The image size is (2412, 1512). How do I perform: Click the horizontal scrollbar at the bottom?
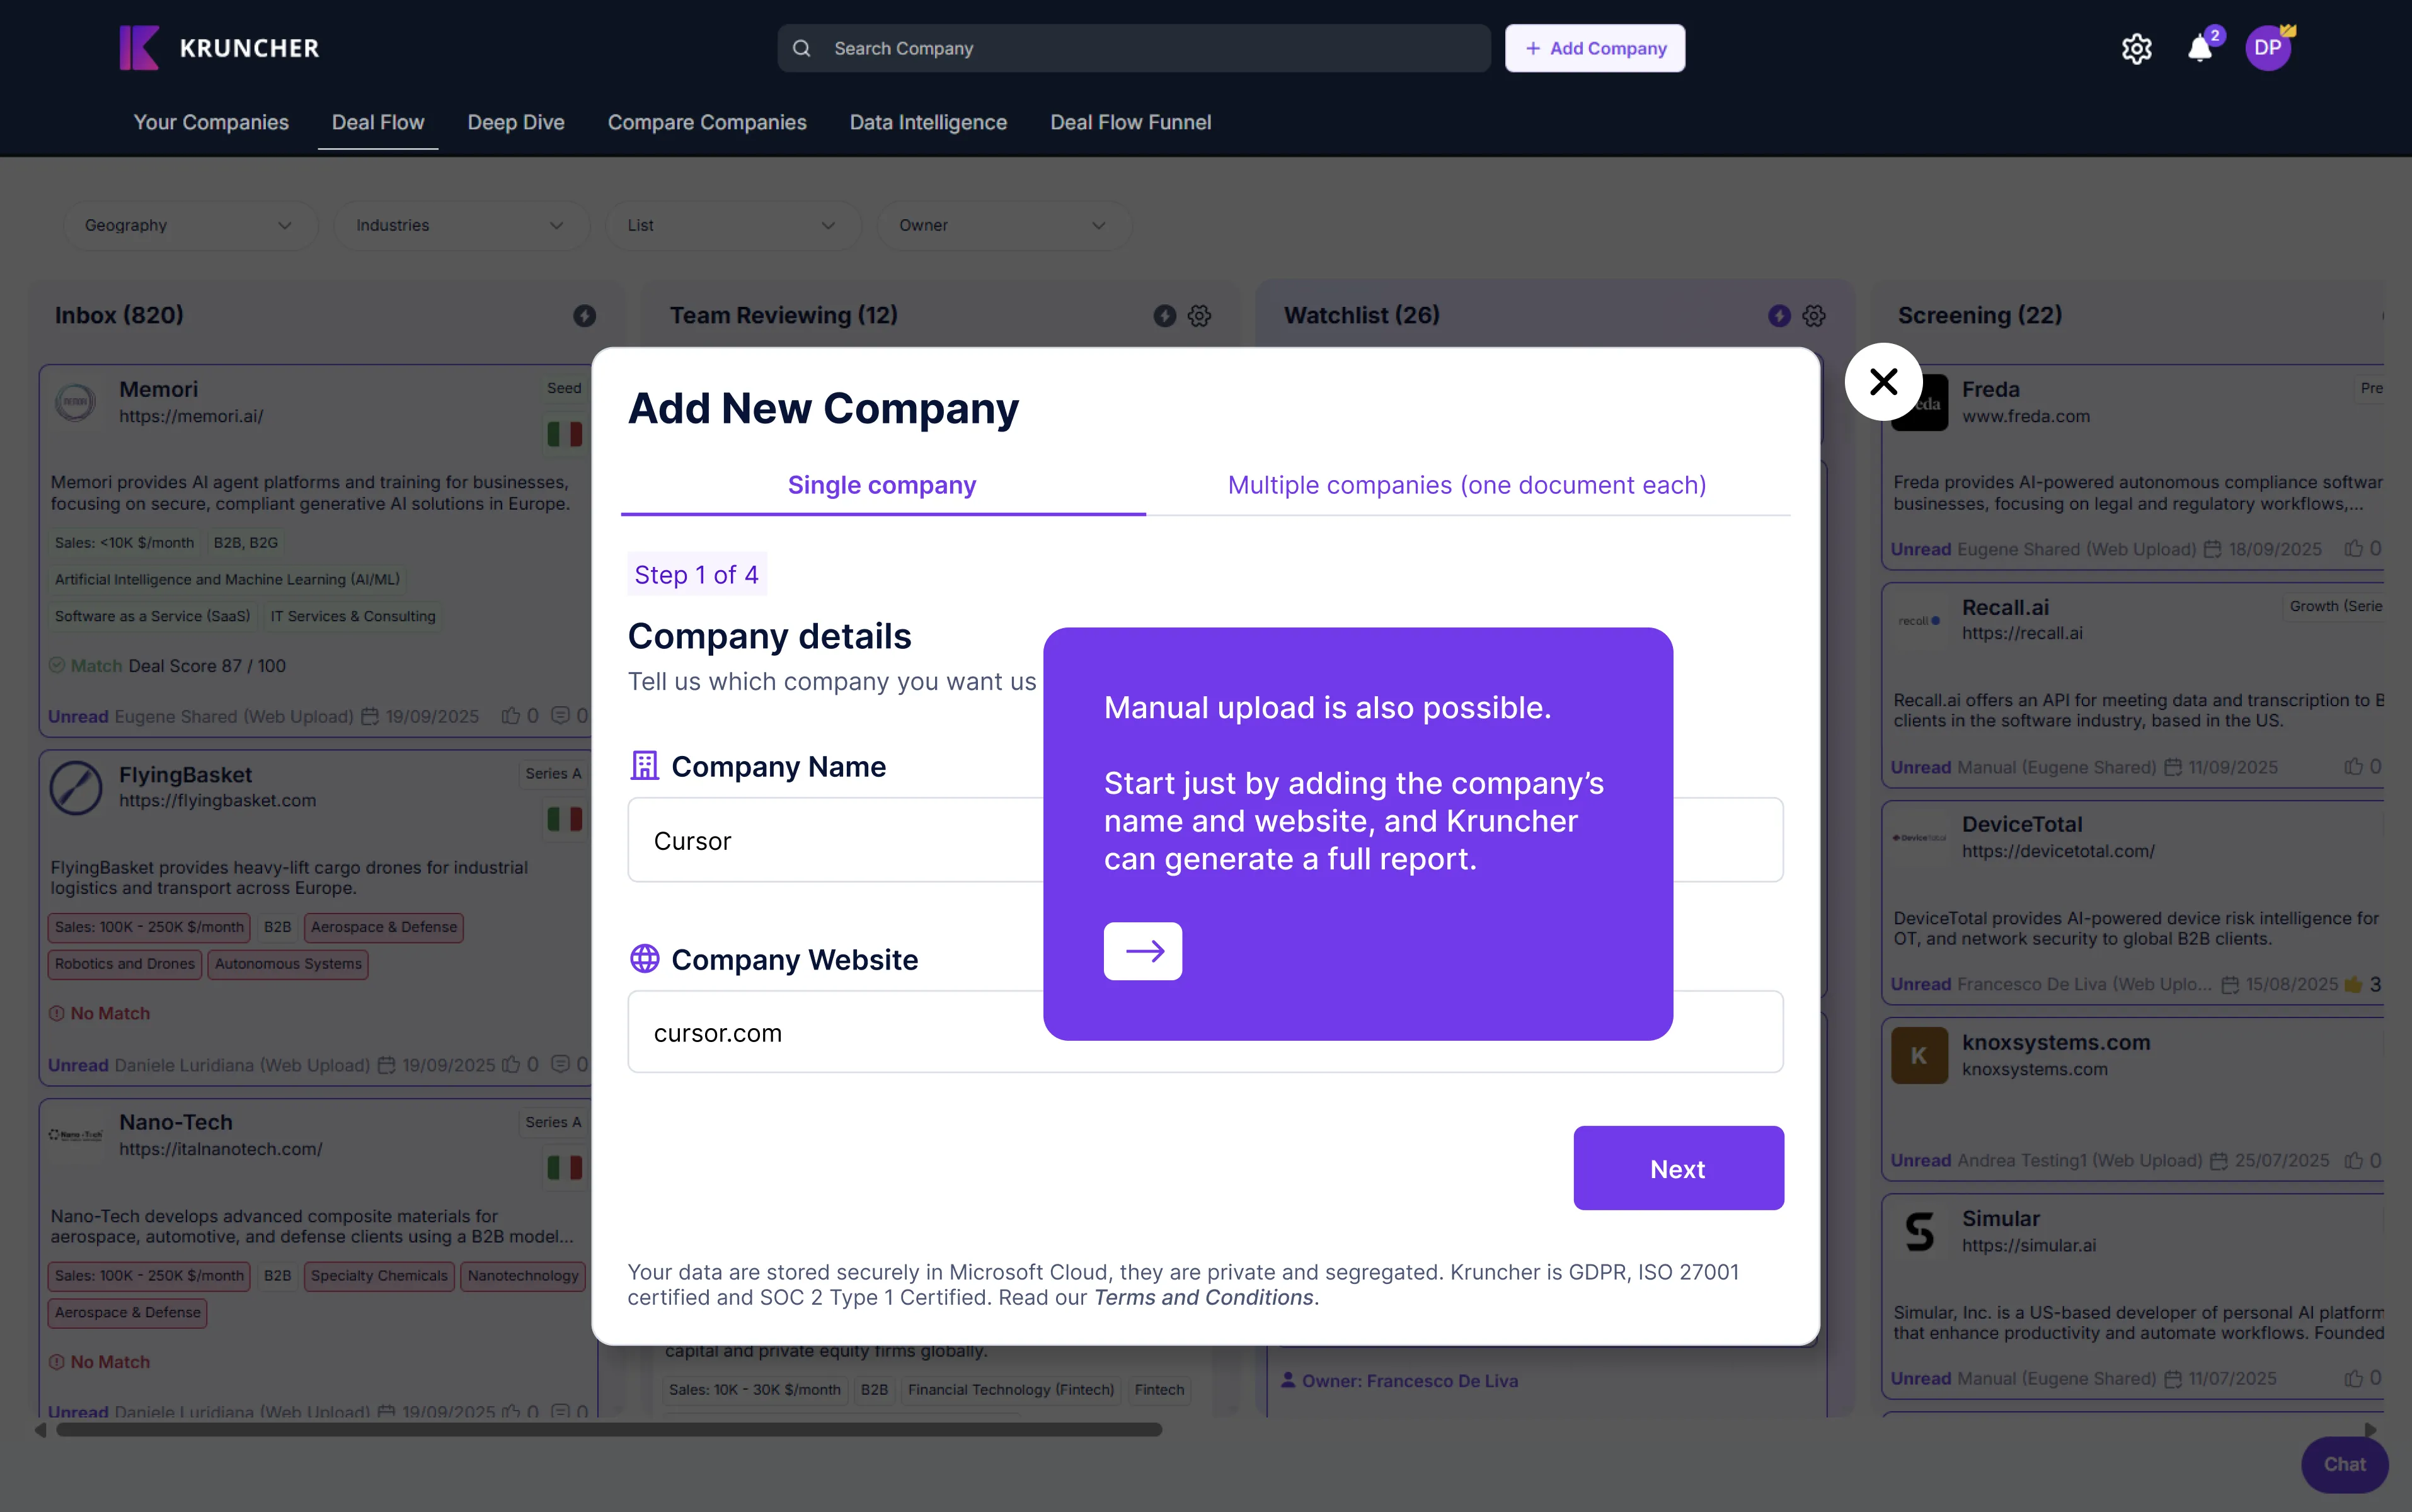[x=609, y=1430]
